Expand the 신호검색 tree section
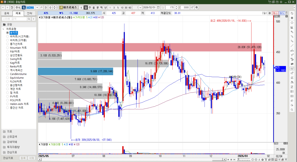Screen dimensions: 297x162 click(4, 137)
